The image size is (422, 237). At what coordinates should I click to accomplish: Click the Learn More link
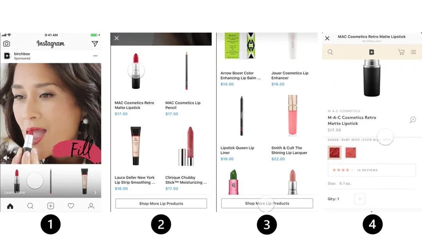click(x=14, y=193)
